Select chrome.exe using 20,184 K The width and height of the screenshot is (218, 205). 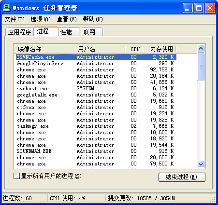96,76
